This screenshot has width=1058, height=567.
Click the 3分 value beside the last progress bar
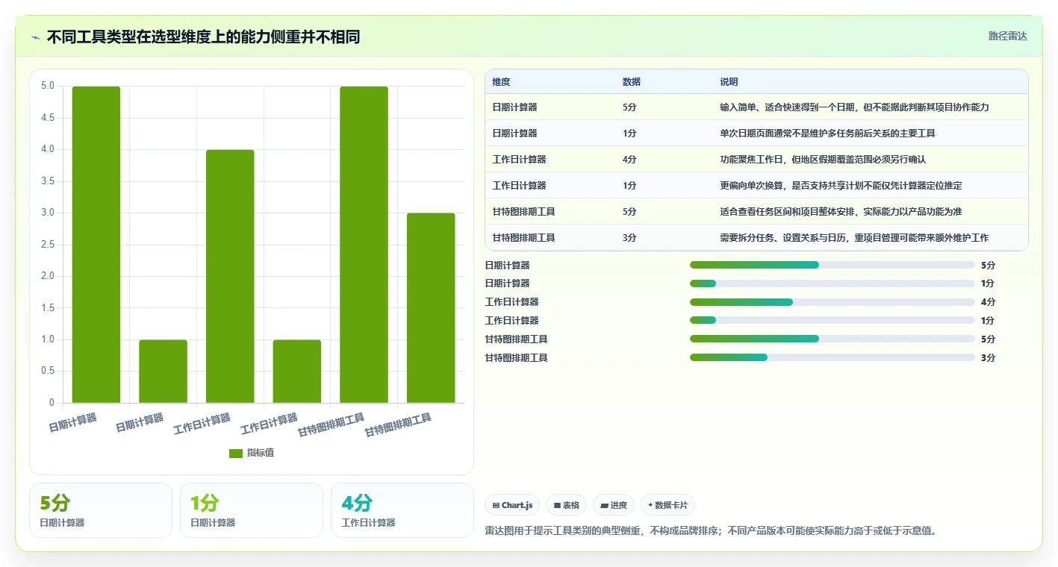988,358
